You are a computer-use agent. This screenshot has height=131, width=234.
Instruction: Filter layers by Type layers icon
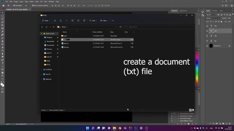coord(224,15)
